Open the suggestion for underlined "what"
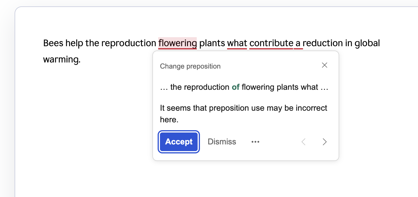The width and height of the screenshot is (418, 197). click(237, 43)
